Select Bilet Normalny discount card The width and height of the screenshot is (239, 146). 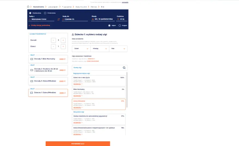click(x=99, y=92)
